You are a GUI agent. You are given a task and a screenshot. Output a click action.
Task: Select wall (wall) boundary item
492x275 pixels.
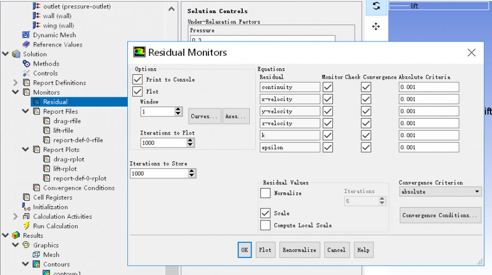point(57,16)
